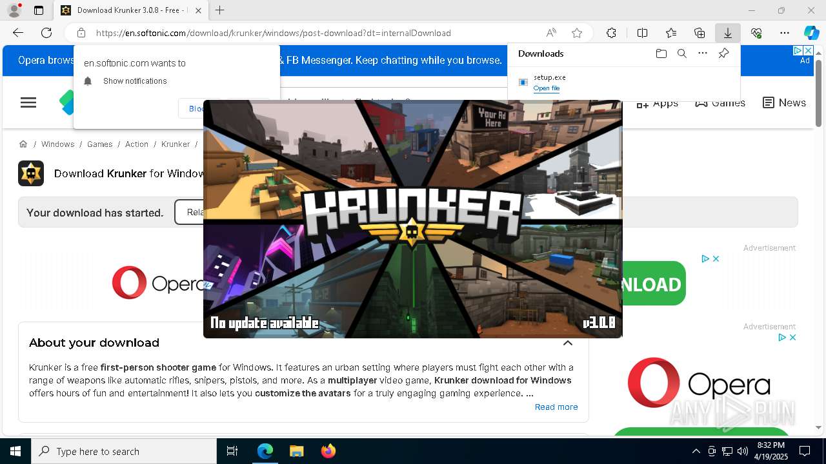This screenshot has width=826, height=464.
Task: Show hidden system tray icons
Action: [x=696, y=451]
